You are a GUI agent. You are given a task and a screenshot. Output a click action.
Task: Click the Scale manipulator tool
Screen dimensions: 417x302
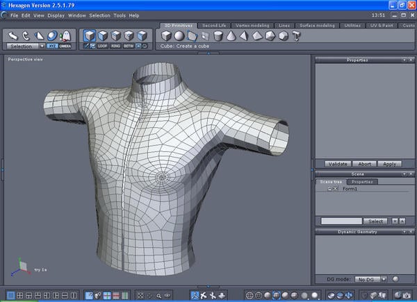pos(40,35)
